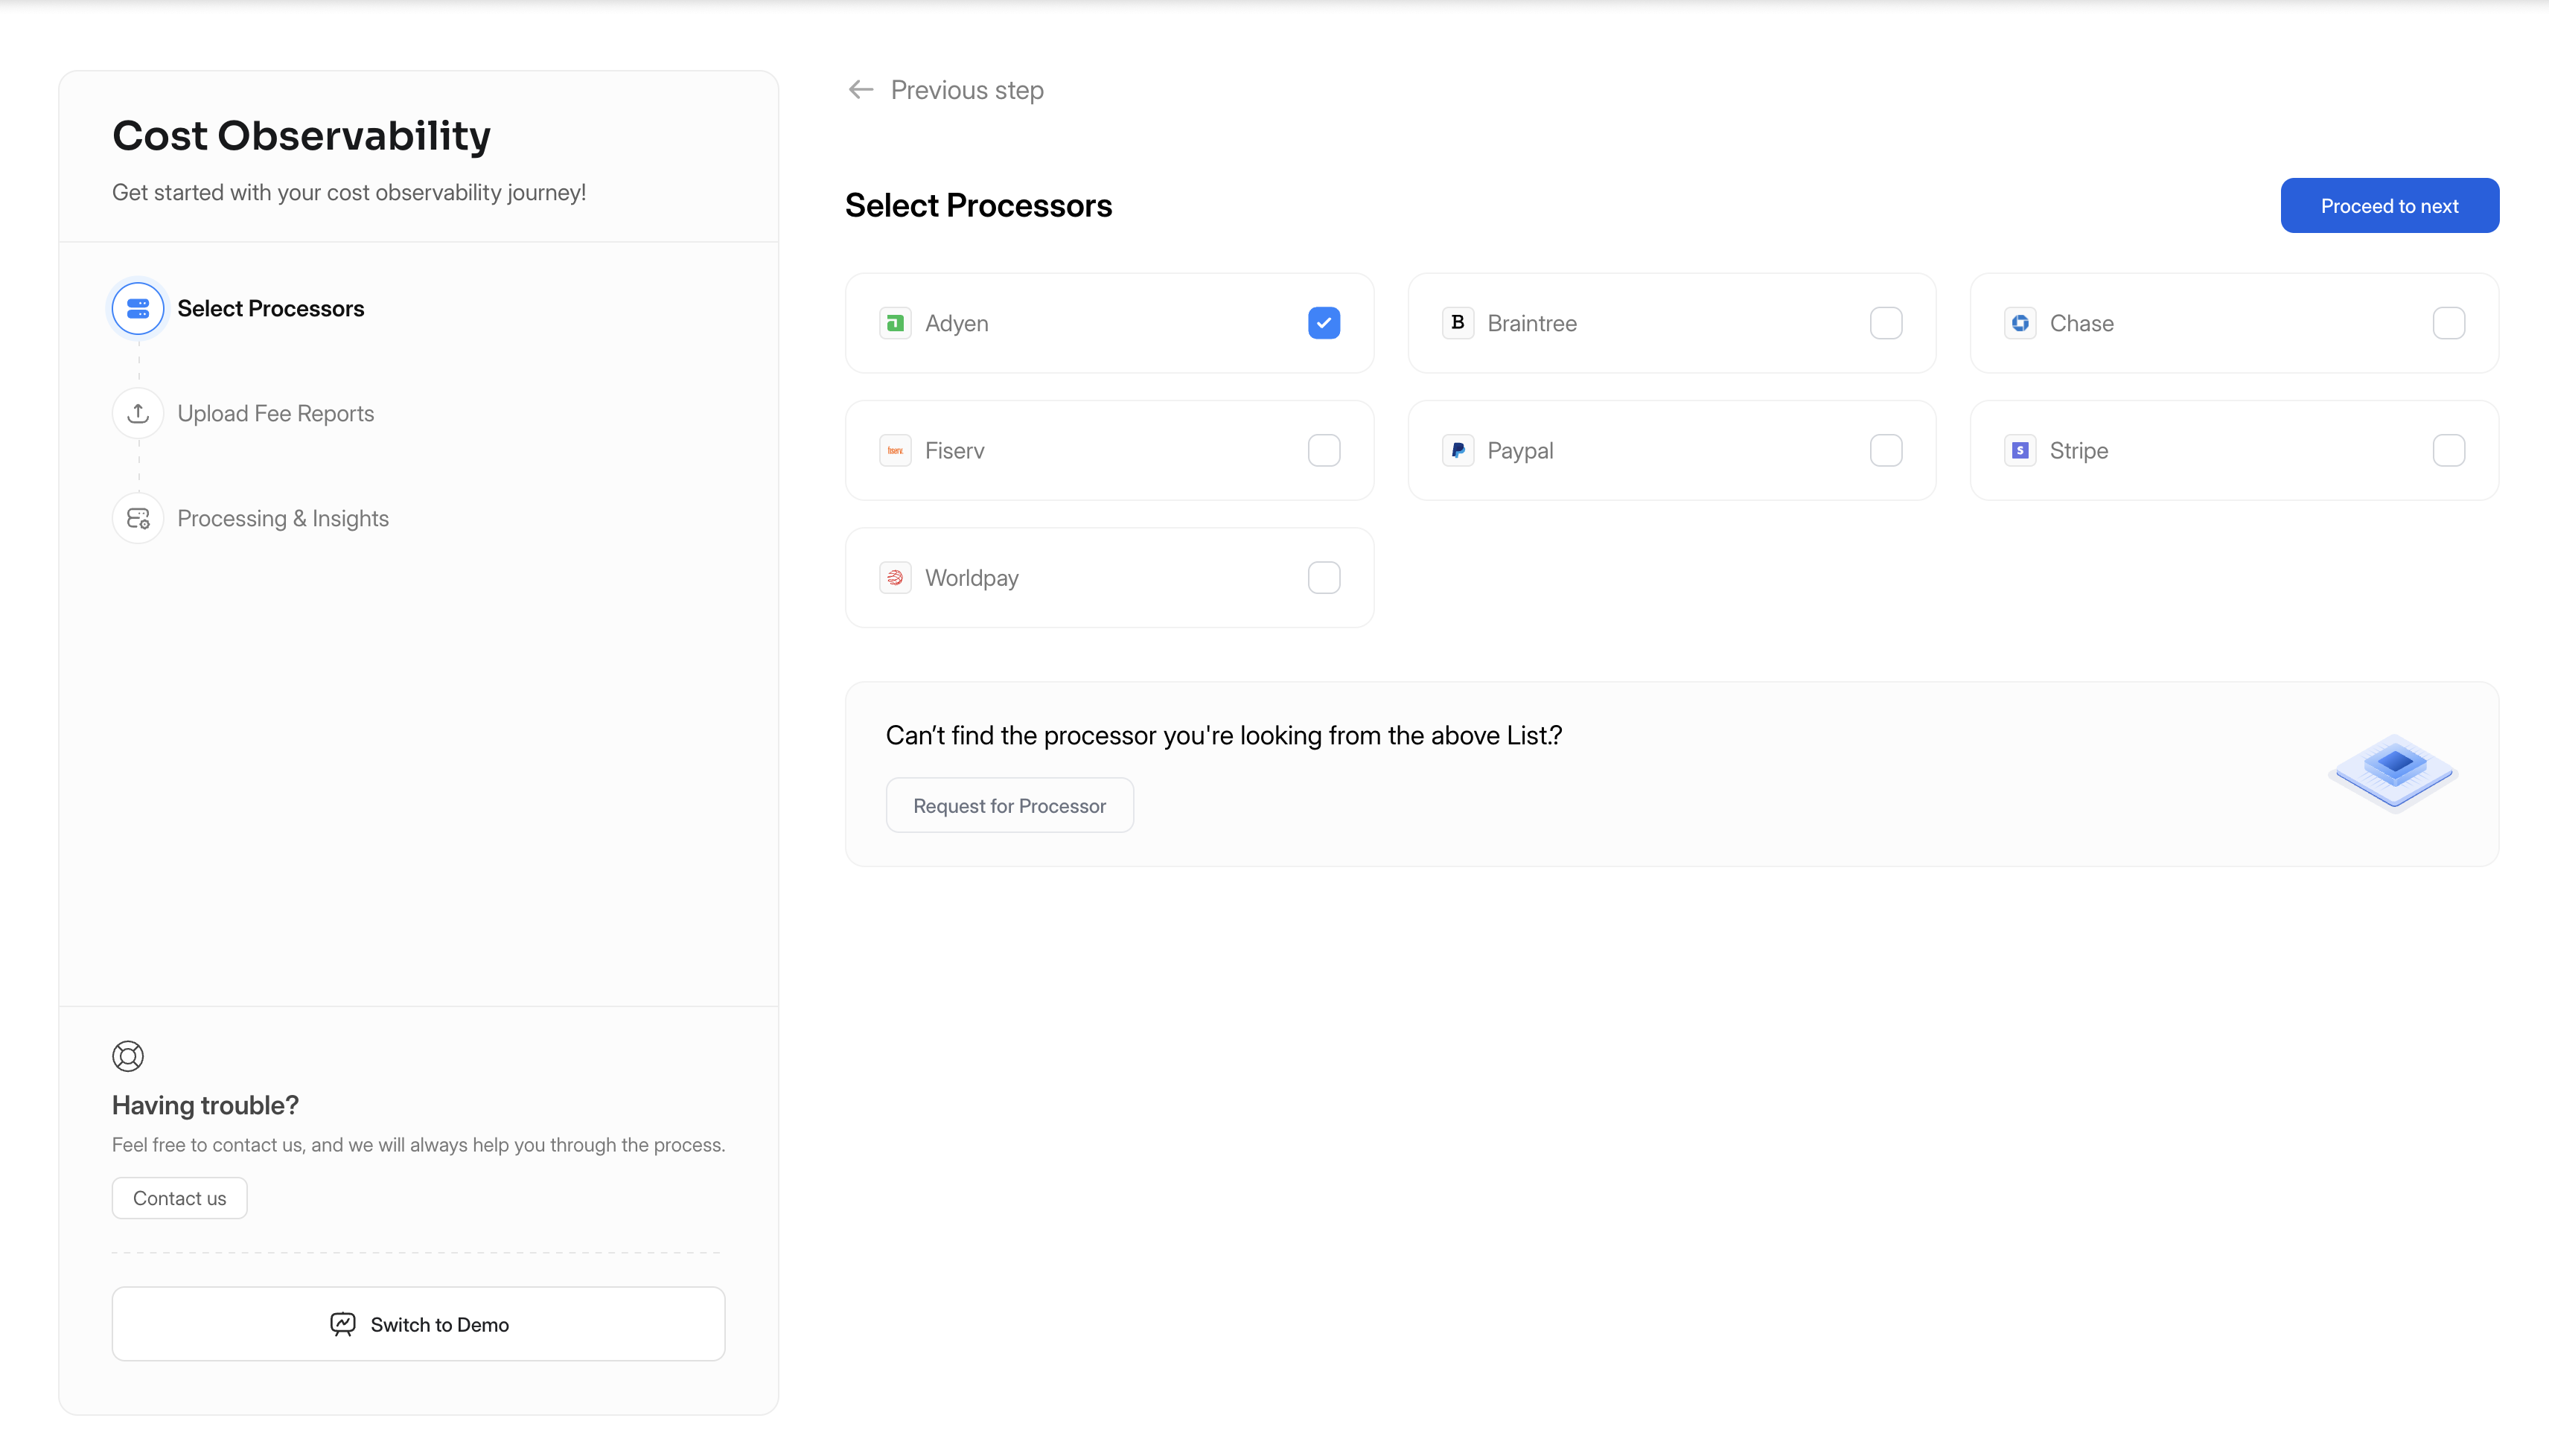Click the Chase logo icon
The height and width of the screenshot is (1456, 2549).
coord(2020,323)
